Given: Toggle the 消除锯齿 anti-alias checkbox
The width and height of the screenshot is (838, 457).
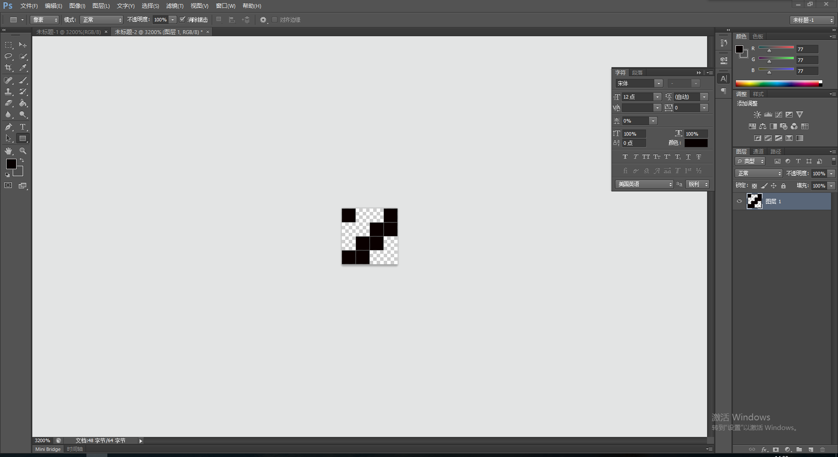Looking at the screenshot, I should (182, 20).
